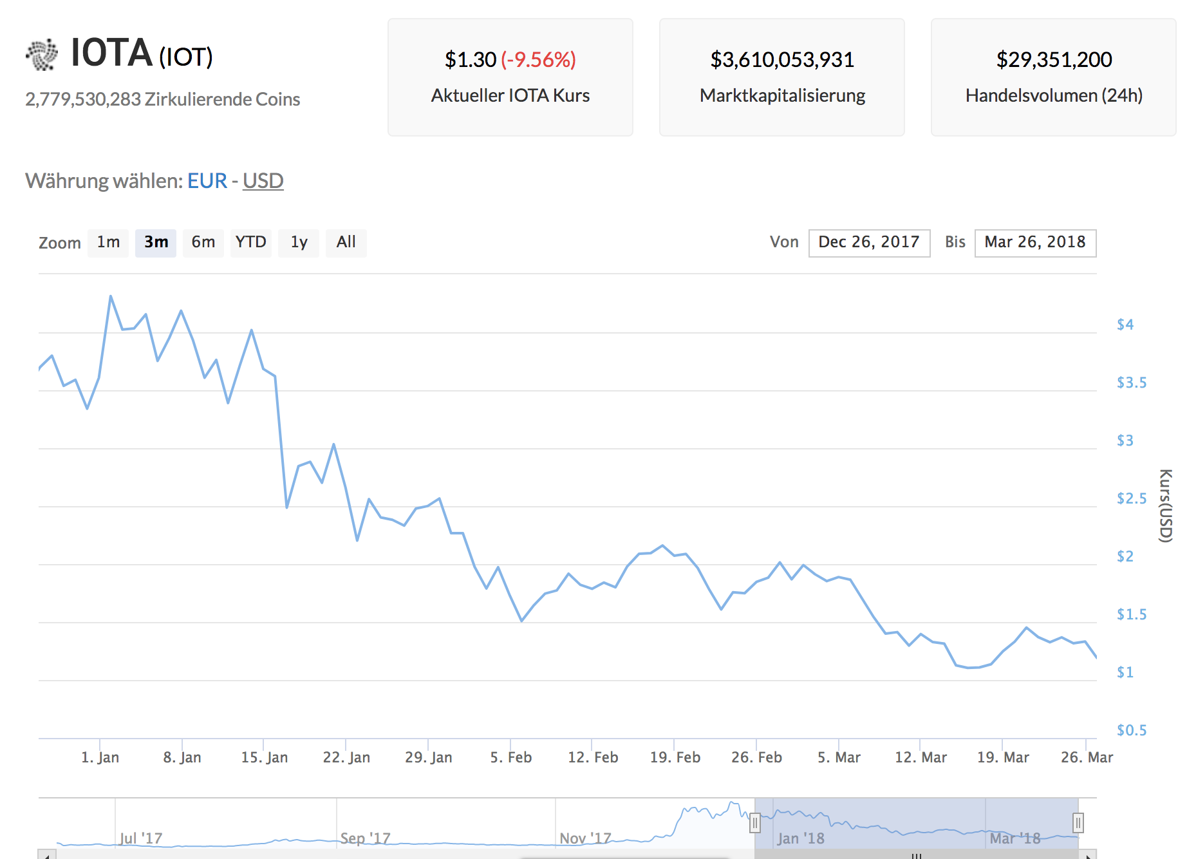Click the Kurs(USD) axis title
This screenshot has height=859, width=1178.
[1166, 505]
